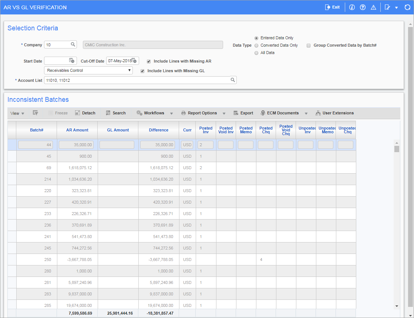Select Entered Data Only radio button

click(x=256, y=38)
